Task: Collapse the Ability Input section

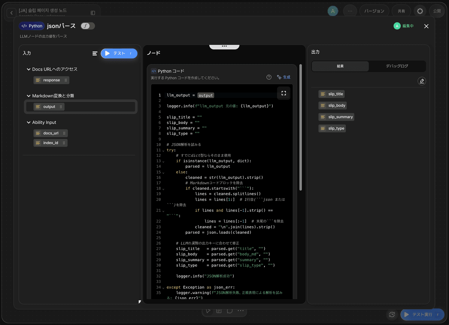Action: tap(29, 123)
